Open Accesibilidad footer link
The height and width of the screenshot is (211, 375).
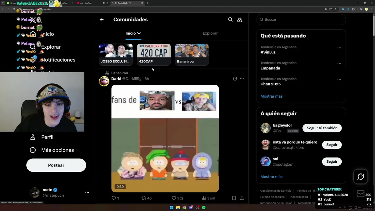tap(299, 197)
